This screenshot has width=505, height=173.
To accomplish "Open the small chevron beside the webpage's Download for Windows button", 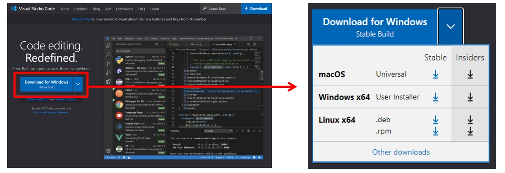I will 78,84.
